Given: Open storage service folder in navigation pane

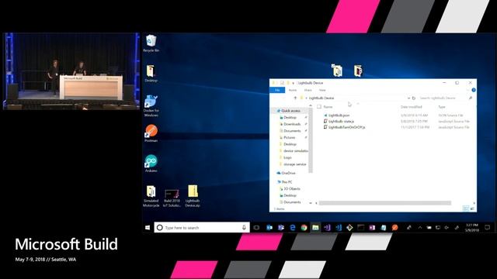Looking at the screenshot, I should click(294, 164).
